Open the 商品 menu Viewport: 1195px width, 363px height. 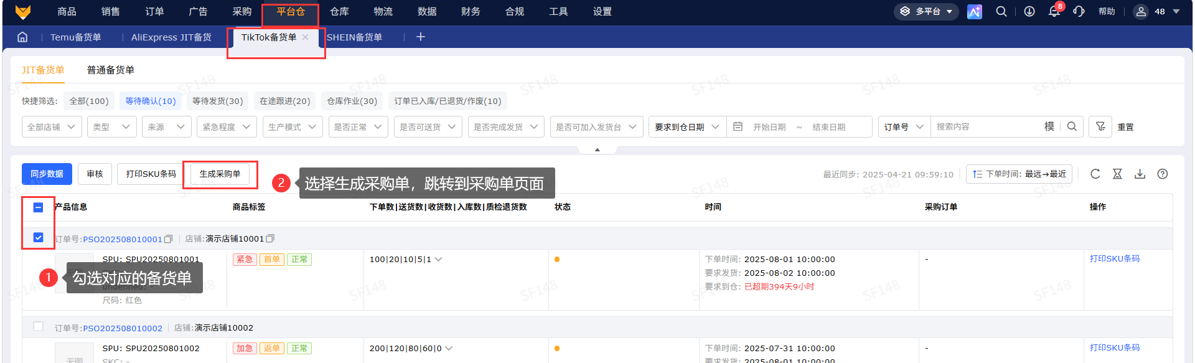tap(67, 12)
